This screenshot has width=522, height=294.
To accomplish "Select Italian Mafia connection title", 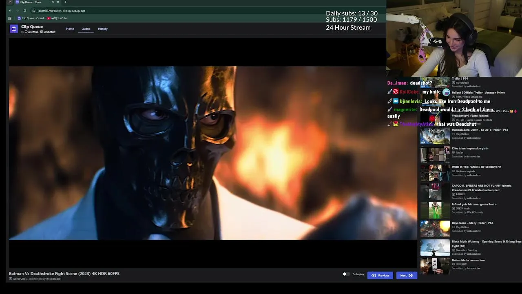I will (468, 260).
